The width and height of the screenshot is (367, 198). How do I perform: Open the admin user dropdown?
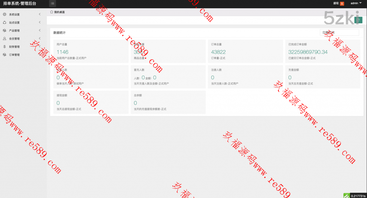point(356,3)
